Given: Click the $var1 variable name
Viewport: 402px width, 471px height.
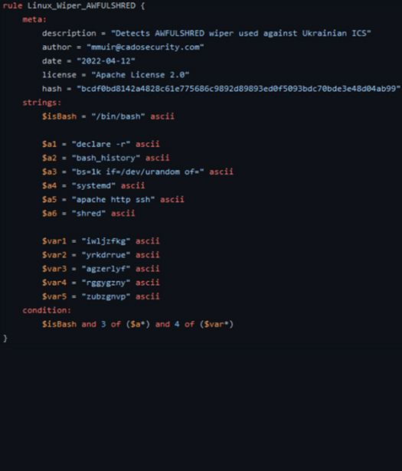Looking at the screenshot, I should click(x=54, y=241).
